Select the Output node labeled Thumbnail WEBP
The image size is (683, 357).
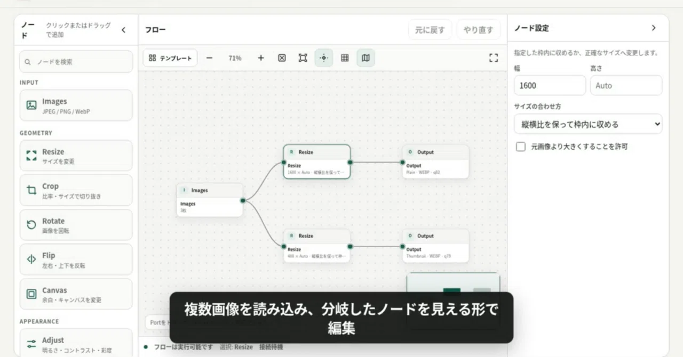tap(435, 246)
